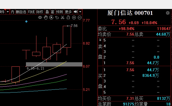Click the 均买价 7.31 value
The image size is (172, 106).
coord(130,99)
